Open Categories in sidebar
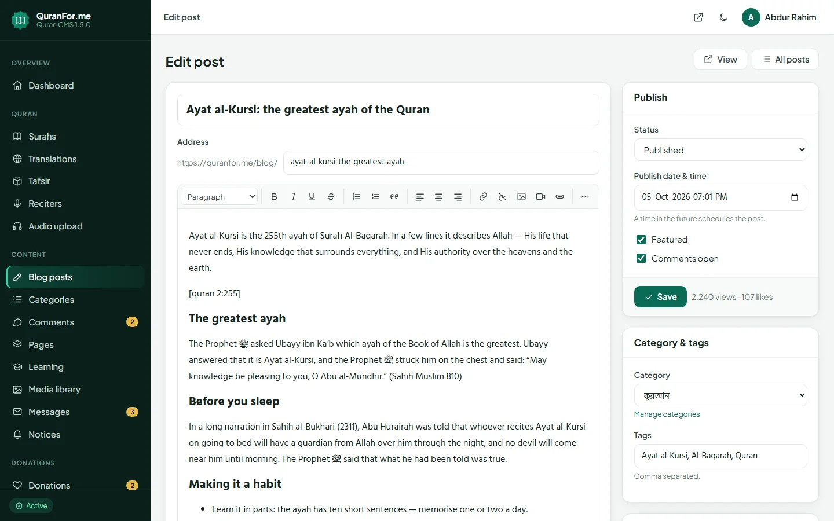Viewport: 834px width, 521px height. click(x=75, y=300)
